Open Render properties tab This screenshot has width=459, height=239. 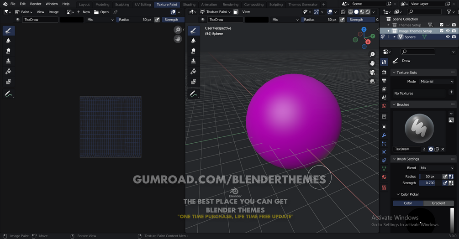[384, 72]
